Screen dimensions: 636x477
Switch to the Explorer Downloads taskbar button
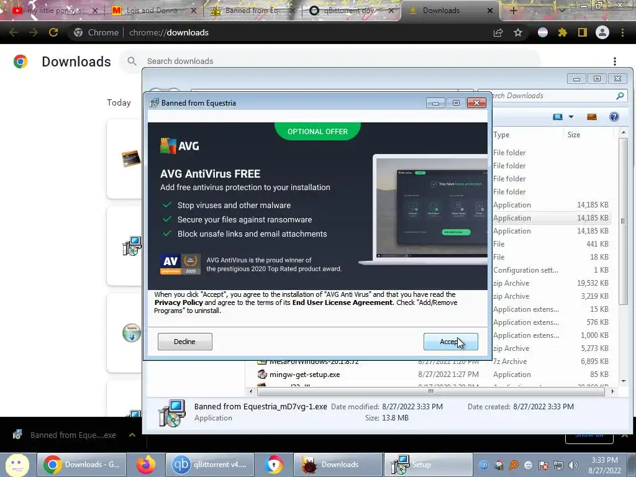pyautogui.click(x=338, y=465)
